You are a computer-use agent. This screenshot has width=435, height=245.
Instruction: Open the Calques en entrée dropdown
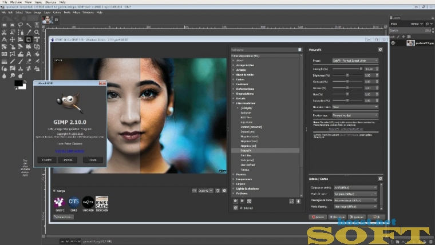click(x=355, y=187)
